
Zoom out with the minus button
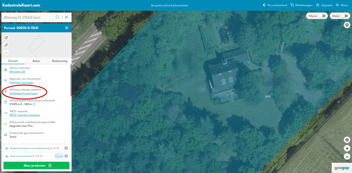347,157
